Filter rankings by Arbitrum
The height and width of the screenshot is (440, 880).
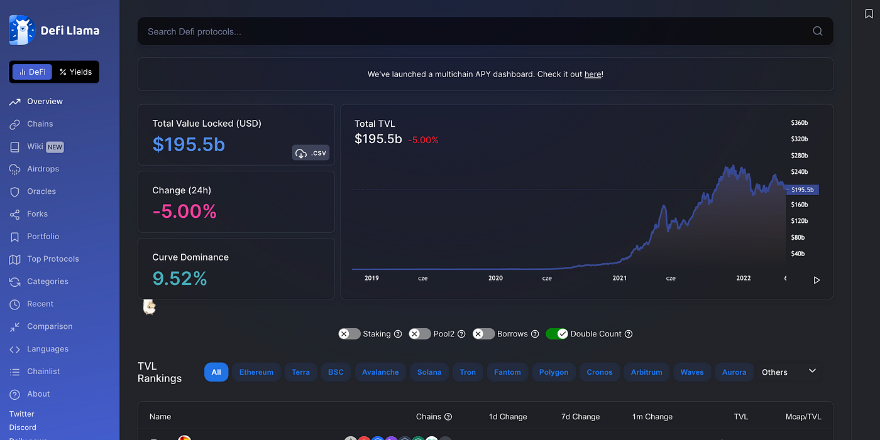[x=647, y=372]
